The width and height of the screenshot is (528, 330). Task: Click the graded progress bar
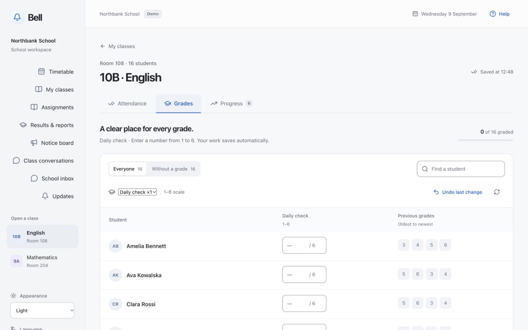click(x=486, y=140)
